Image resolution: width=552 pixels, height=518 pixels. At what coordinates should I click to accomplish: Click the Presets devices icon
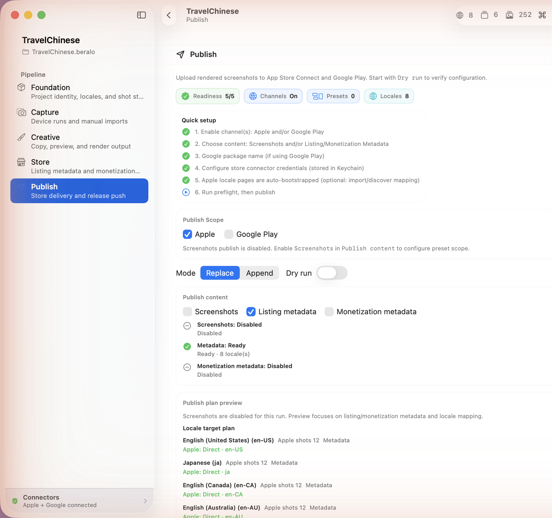coord(318,96)
